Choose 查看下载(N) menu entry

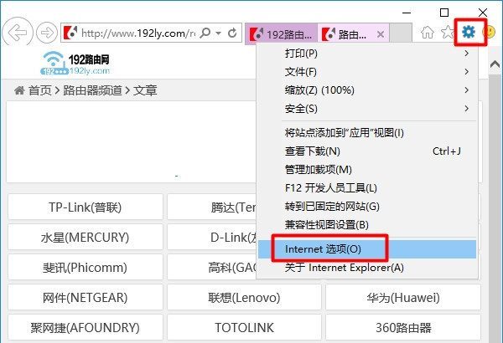367,151
